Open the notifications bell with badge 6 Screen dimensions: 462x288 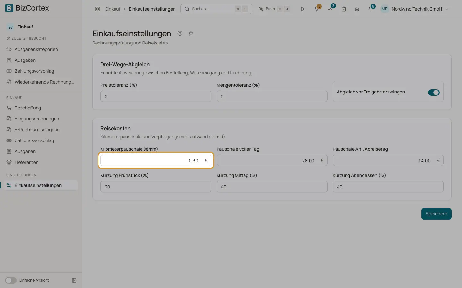[371, 9]
